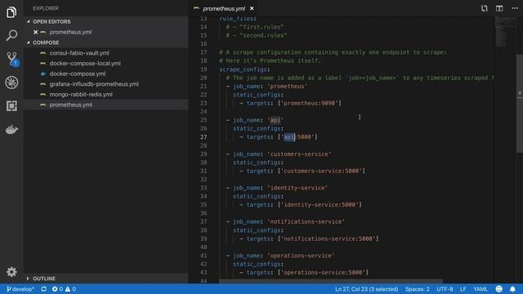The image size is (523, 294).
Task: Split the editor to the right
Action: pyautogui.click(x=499, y=8)
